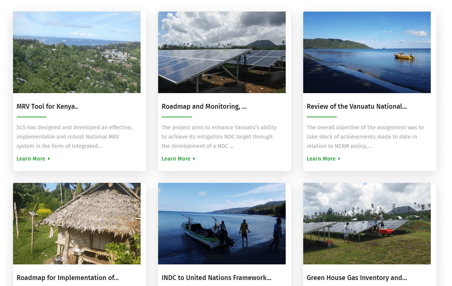Open Learn More under MRV Tool for Kenya
This screenshot has width=452, height=286.
tap(31, 159)
